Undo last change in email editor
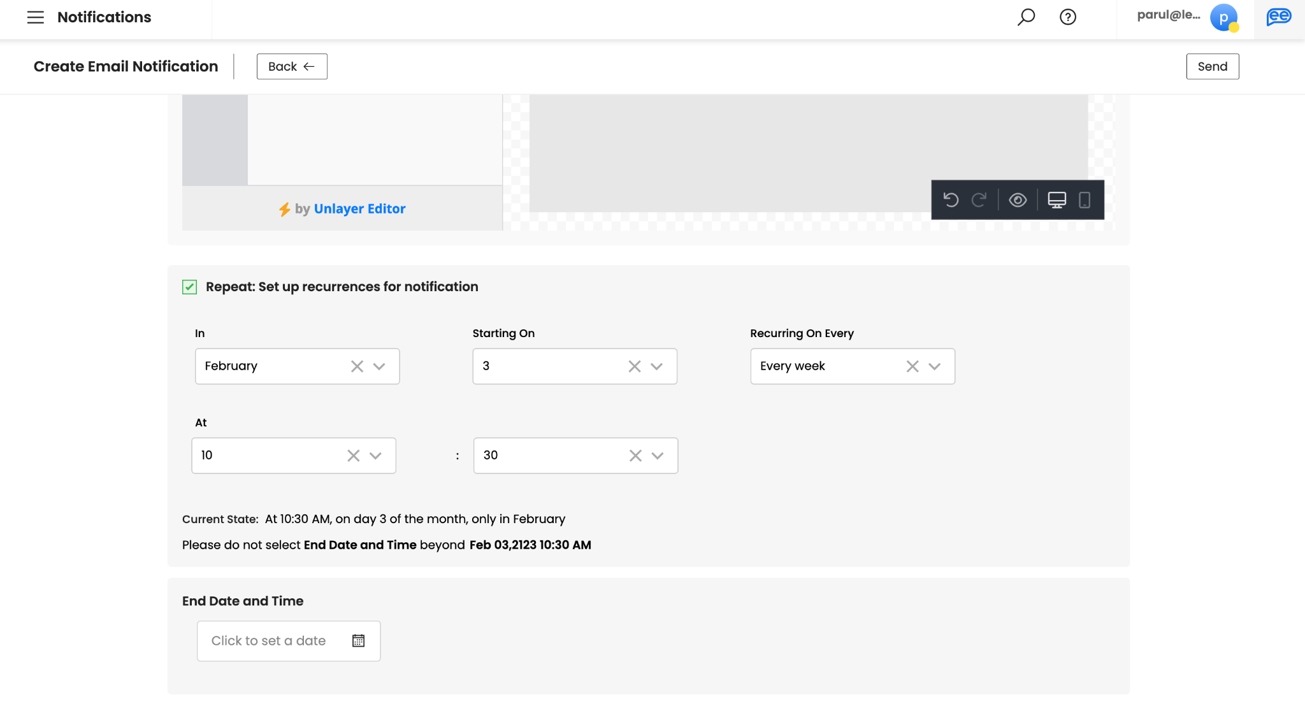 tap(951, 200)
